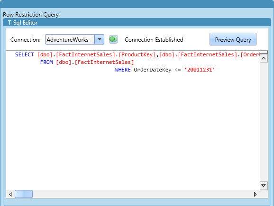
Task: Click the SELECT keyword in the query
Action: (x=24, y=54)
